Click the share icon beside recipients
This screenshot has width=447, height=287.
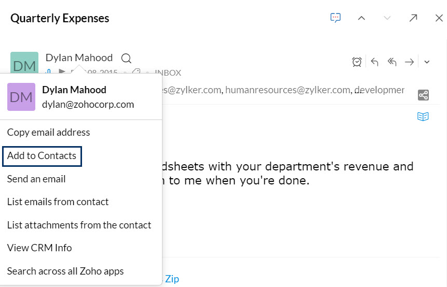tap(423, 95)
